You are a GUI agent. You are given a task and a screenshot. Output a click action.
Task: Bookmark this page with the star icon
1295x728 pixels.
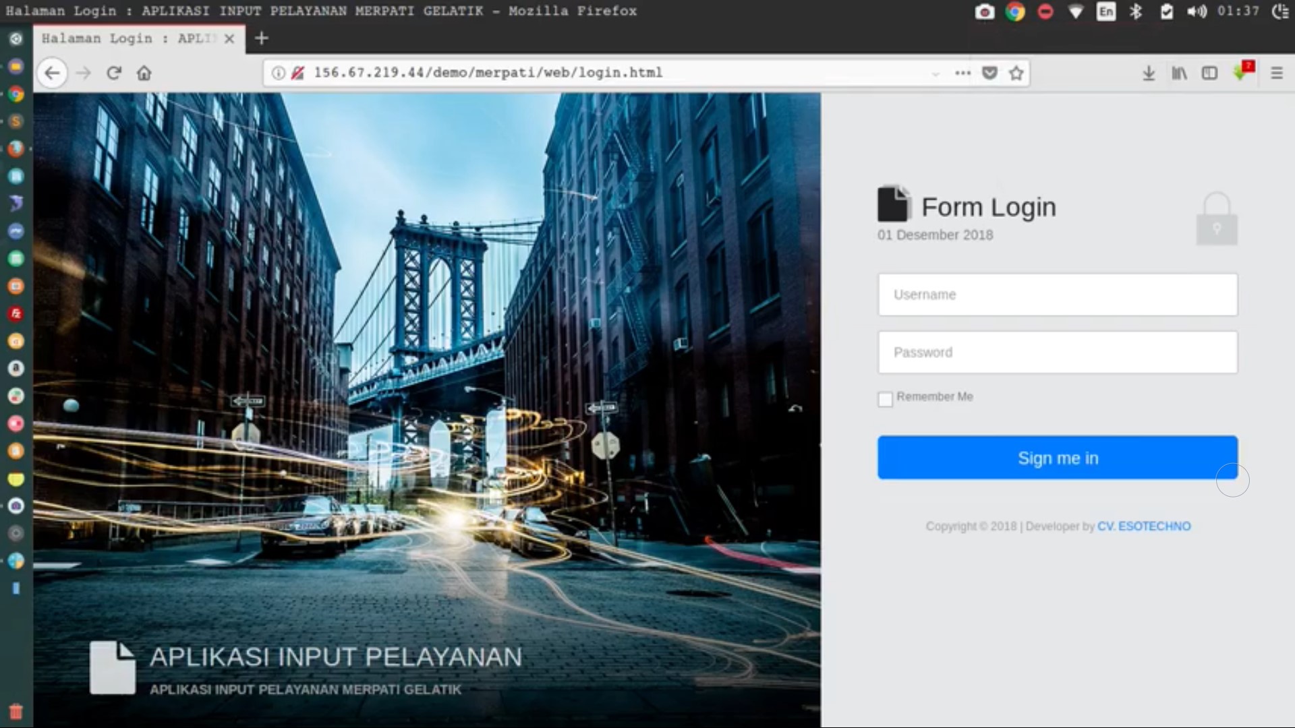[1016, 73]
